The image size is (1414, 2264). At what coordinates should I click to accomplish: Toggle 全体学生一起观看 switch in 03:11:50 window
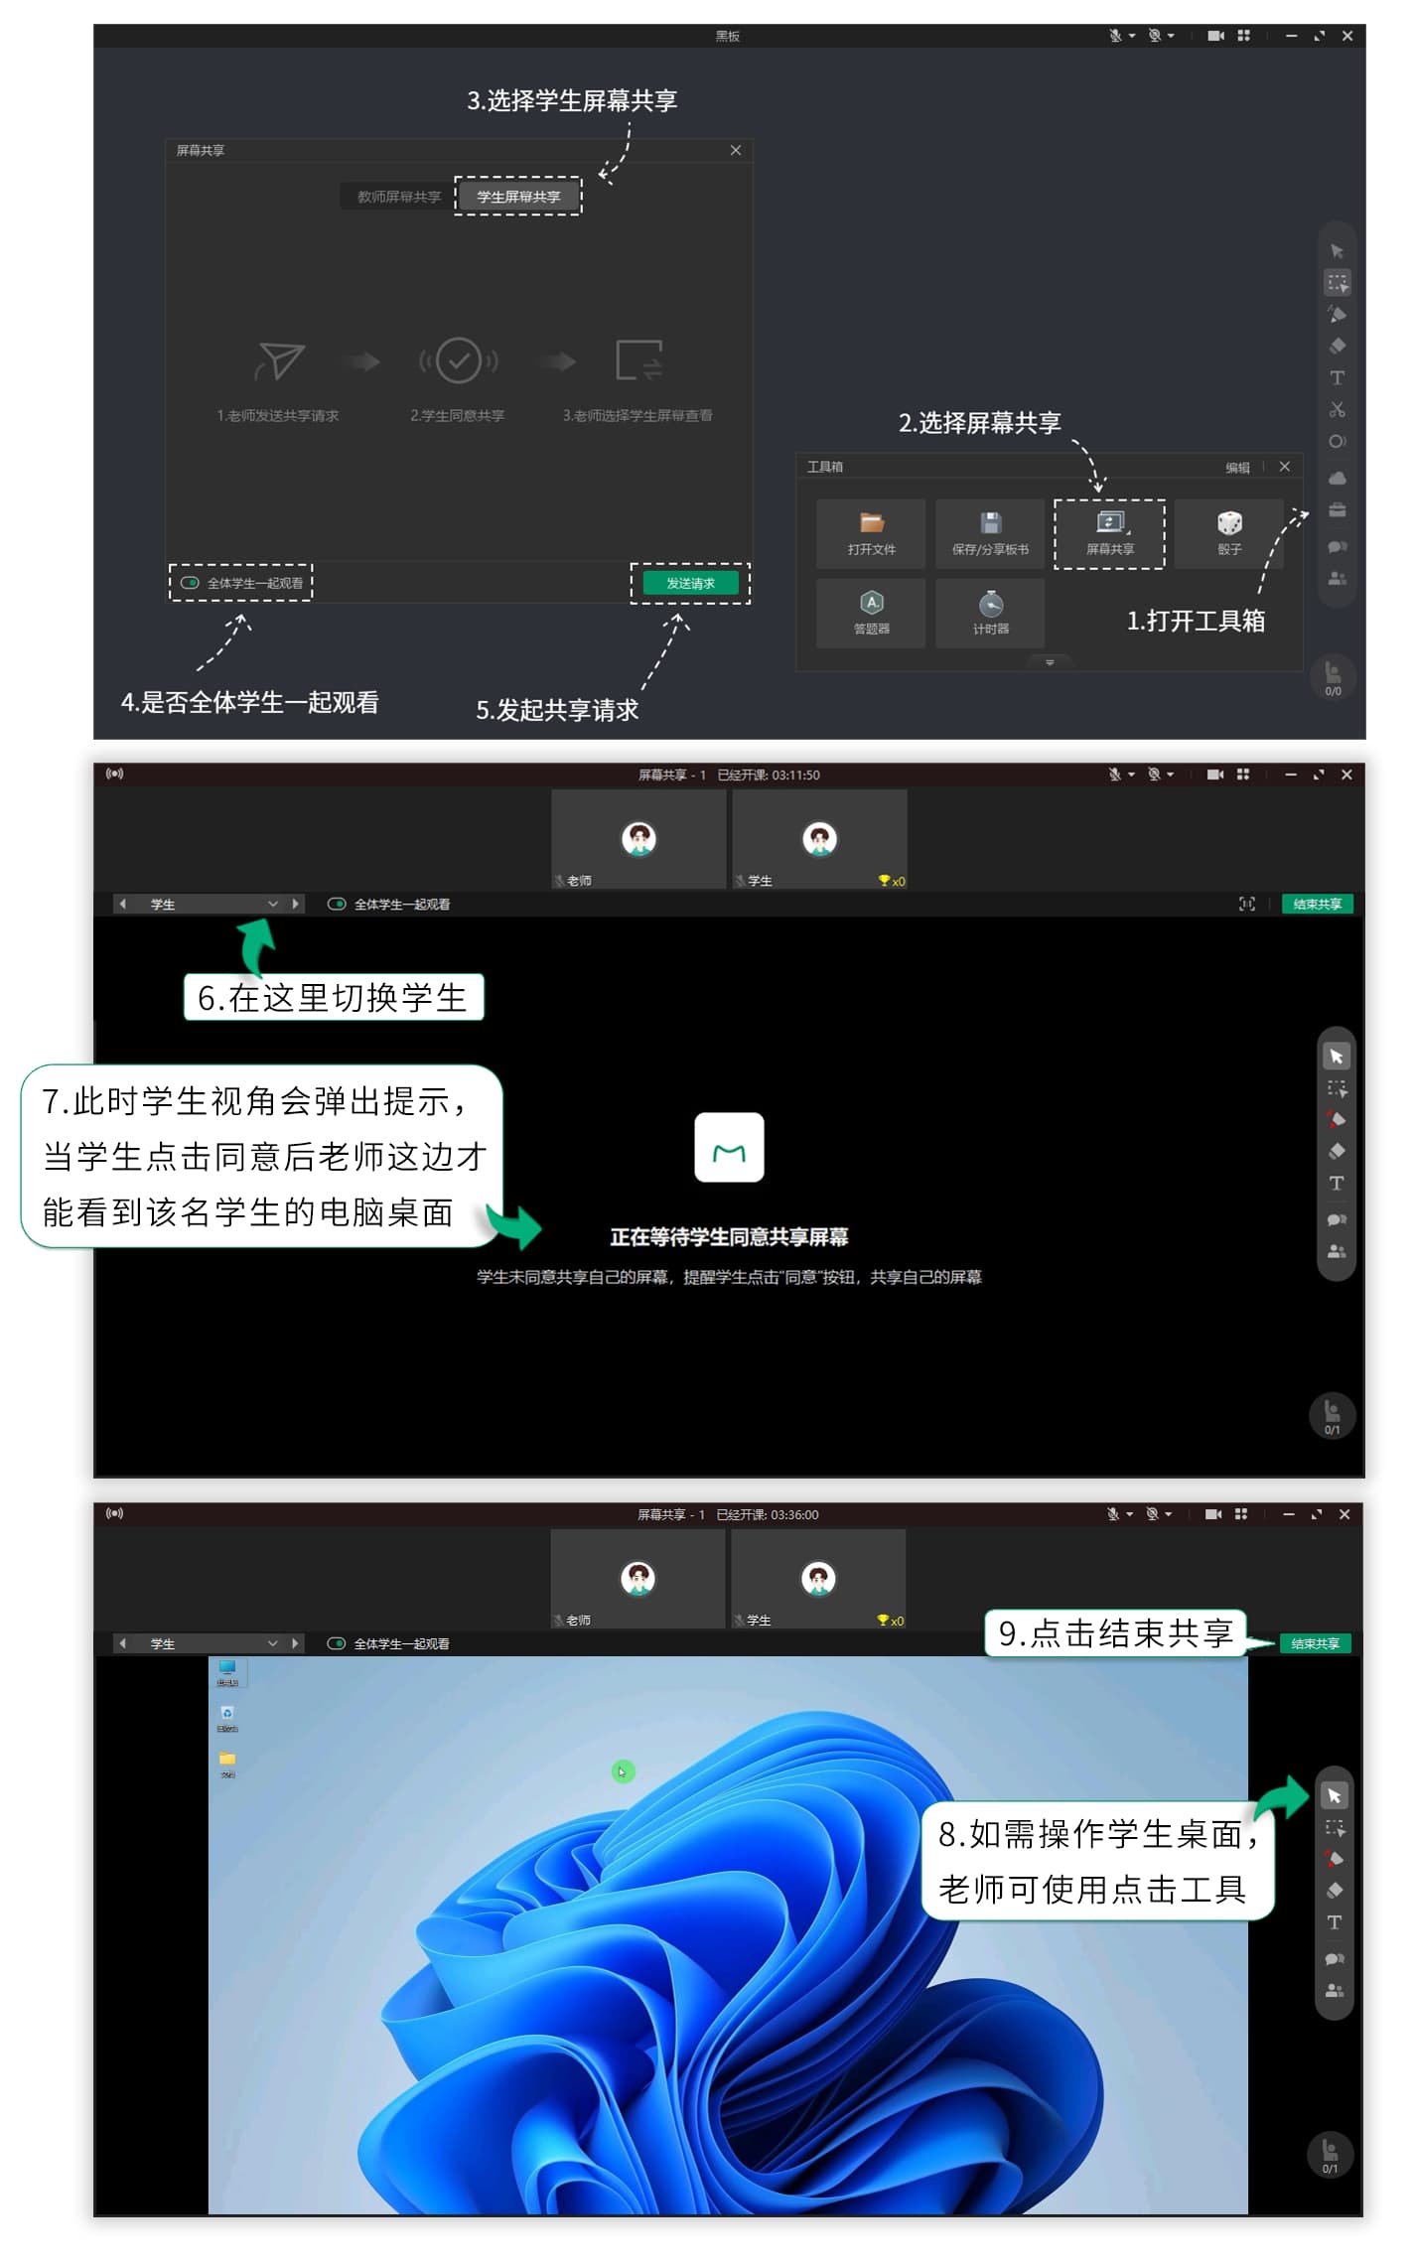(x=337, y=904)
